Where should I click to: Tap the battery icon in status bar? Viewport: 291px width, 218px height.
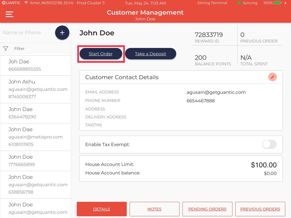click(x=277, y=3)
